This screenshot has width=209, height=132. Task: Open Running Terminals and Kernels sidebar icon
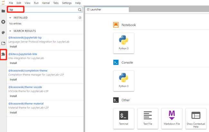pos(3,22)
